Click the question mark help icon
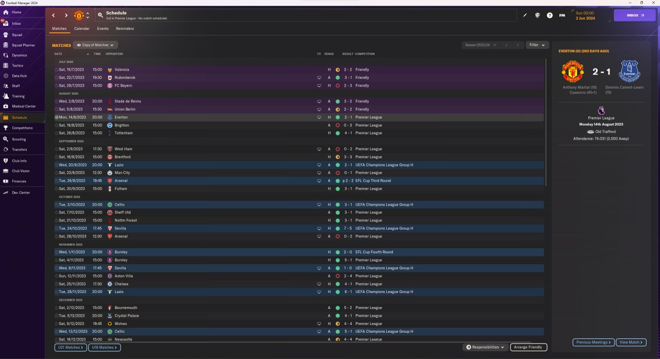This screenshot has height=359, width=660. pyautogui.click(x=550, y=15)
